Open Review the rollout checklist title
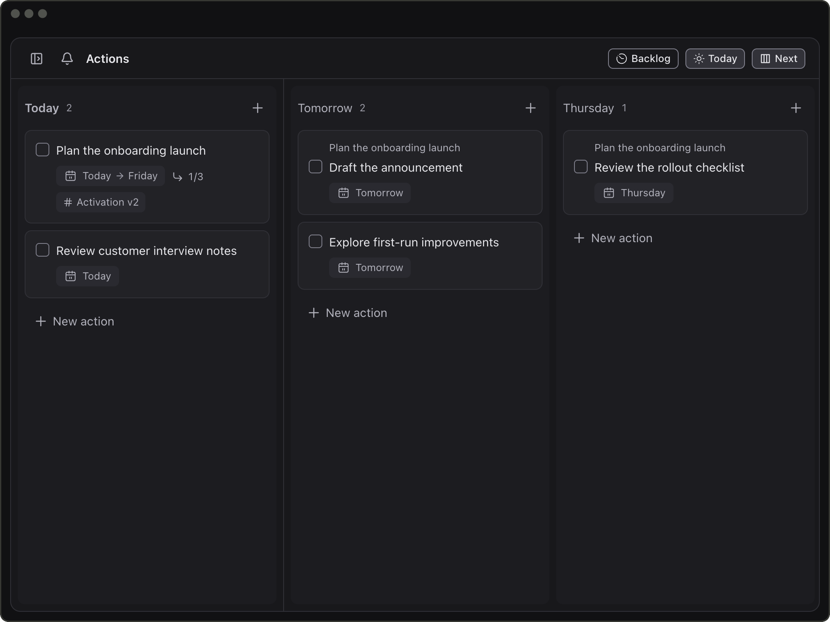Image resolution: width=830 pixels, height=622 pixels. click(x=669, y=167)
